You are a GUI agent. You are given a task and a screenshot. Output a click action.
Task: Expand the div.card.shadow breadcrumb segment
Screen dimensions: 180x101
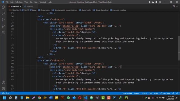point(102,10)
